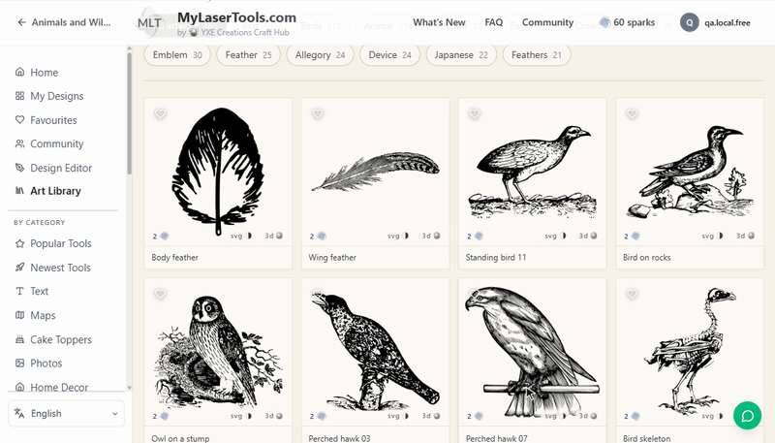Click the Home Decor icon
775x443 pixels.
19,387
